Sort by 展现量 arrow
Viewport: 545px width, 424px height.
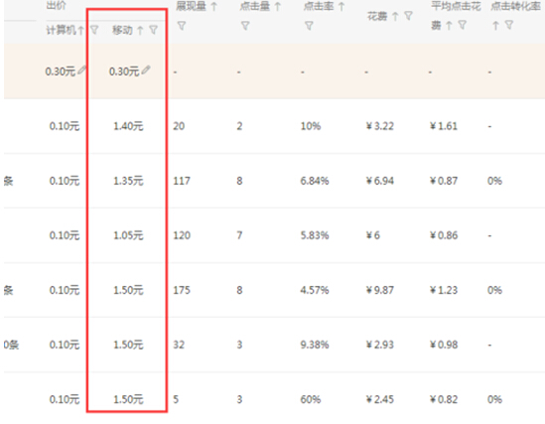[214, 6]
